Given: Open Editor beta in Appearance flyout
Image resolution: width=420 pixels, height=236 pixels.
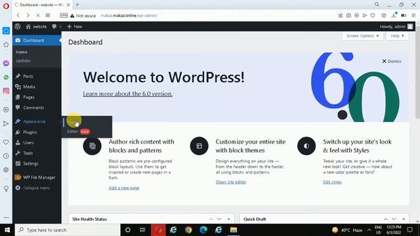Looking at the screenshot, I should pos(79,131).
